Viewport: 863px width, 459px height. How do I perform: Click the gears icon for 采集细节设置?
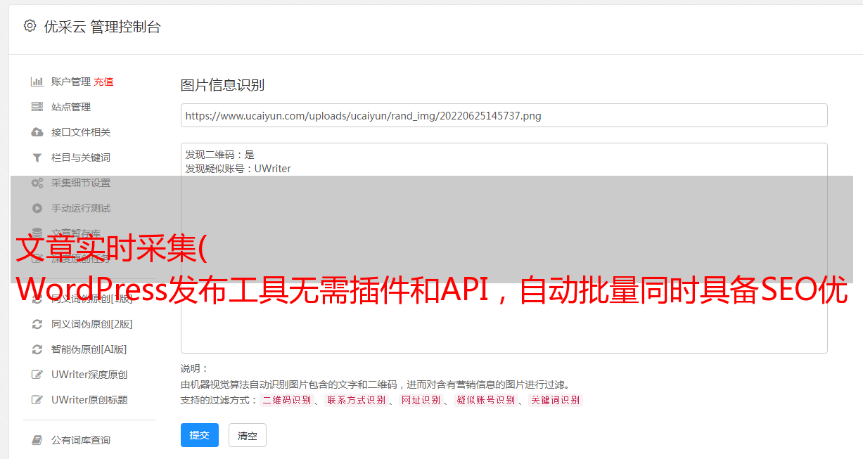(x=37, y=183)
